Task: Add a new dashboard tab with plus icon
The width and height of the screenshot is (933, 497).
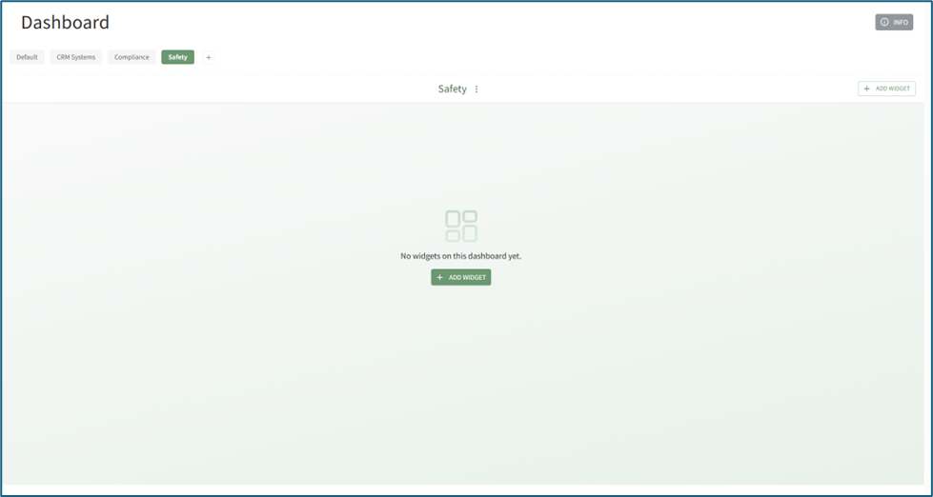Action: pos(209,57)
